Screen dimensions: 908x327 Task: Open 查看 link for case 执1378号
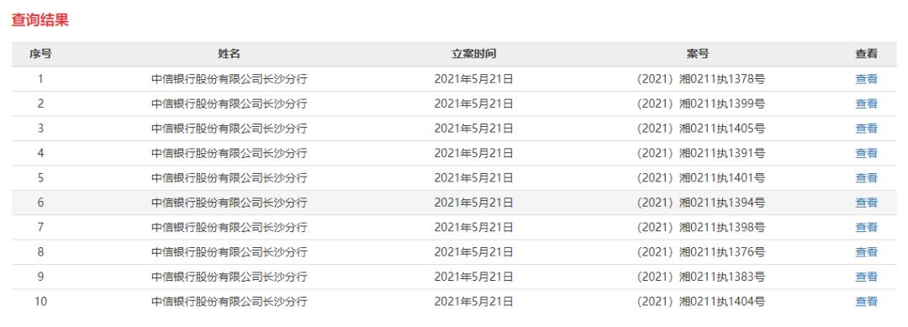tap(866, 79)
